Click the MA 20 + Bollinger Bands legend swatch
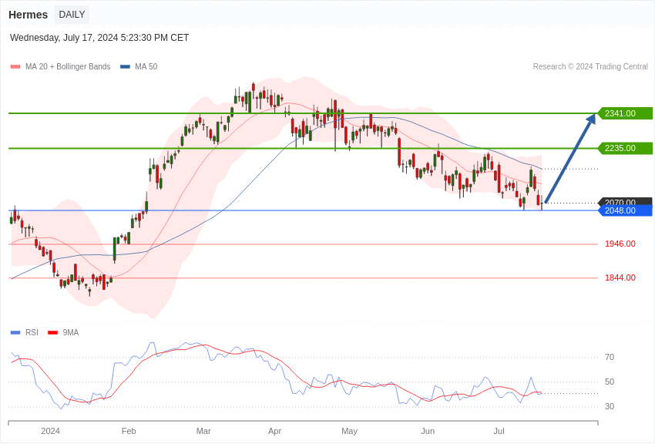The height and width of the screenshot is (444, 655). coord(15,67)
